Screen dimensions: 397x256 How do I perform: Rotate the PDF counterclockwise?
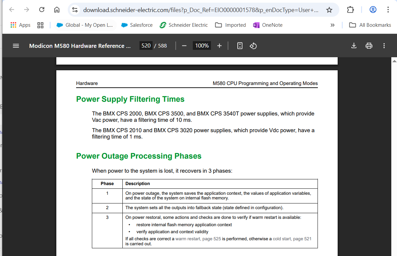click(x=253, y=46)
